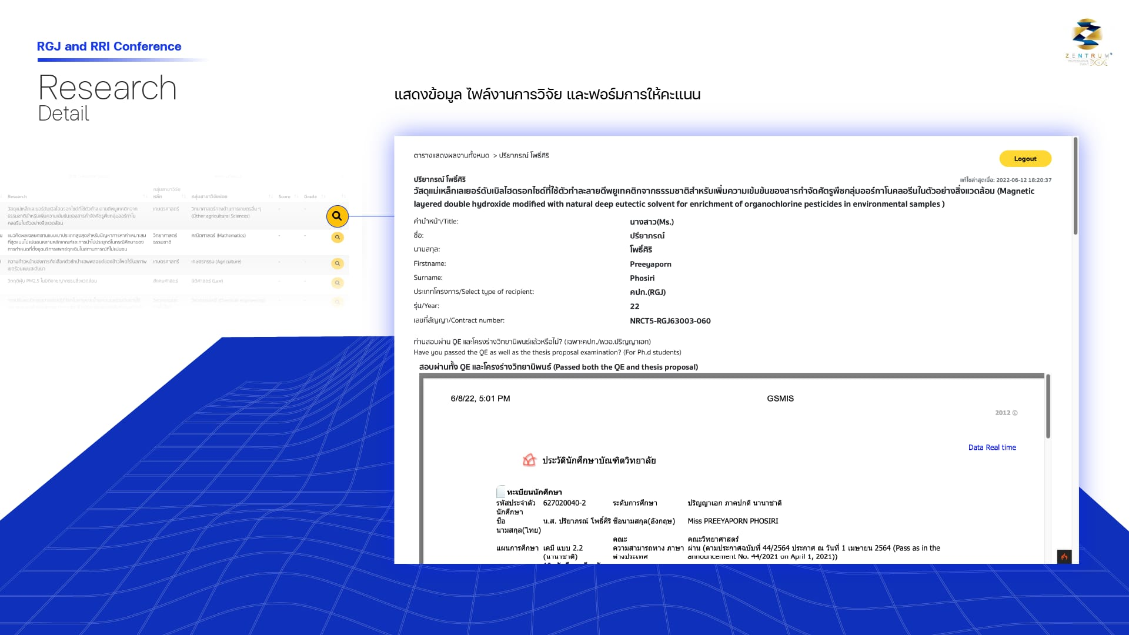Sort table by Grade column
The image size is (1129, 635).
(310, 196)
